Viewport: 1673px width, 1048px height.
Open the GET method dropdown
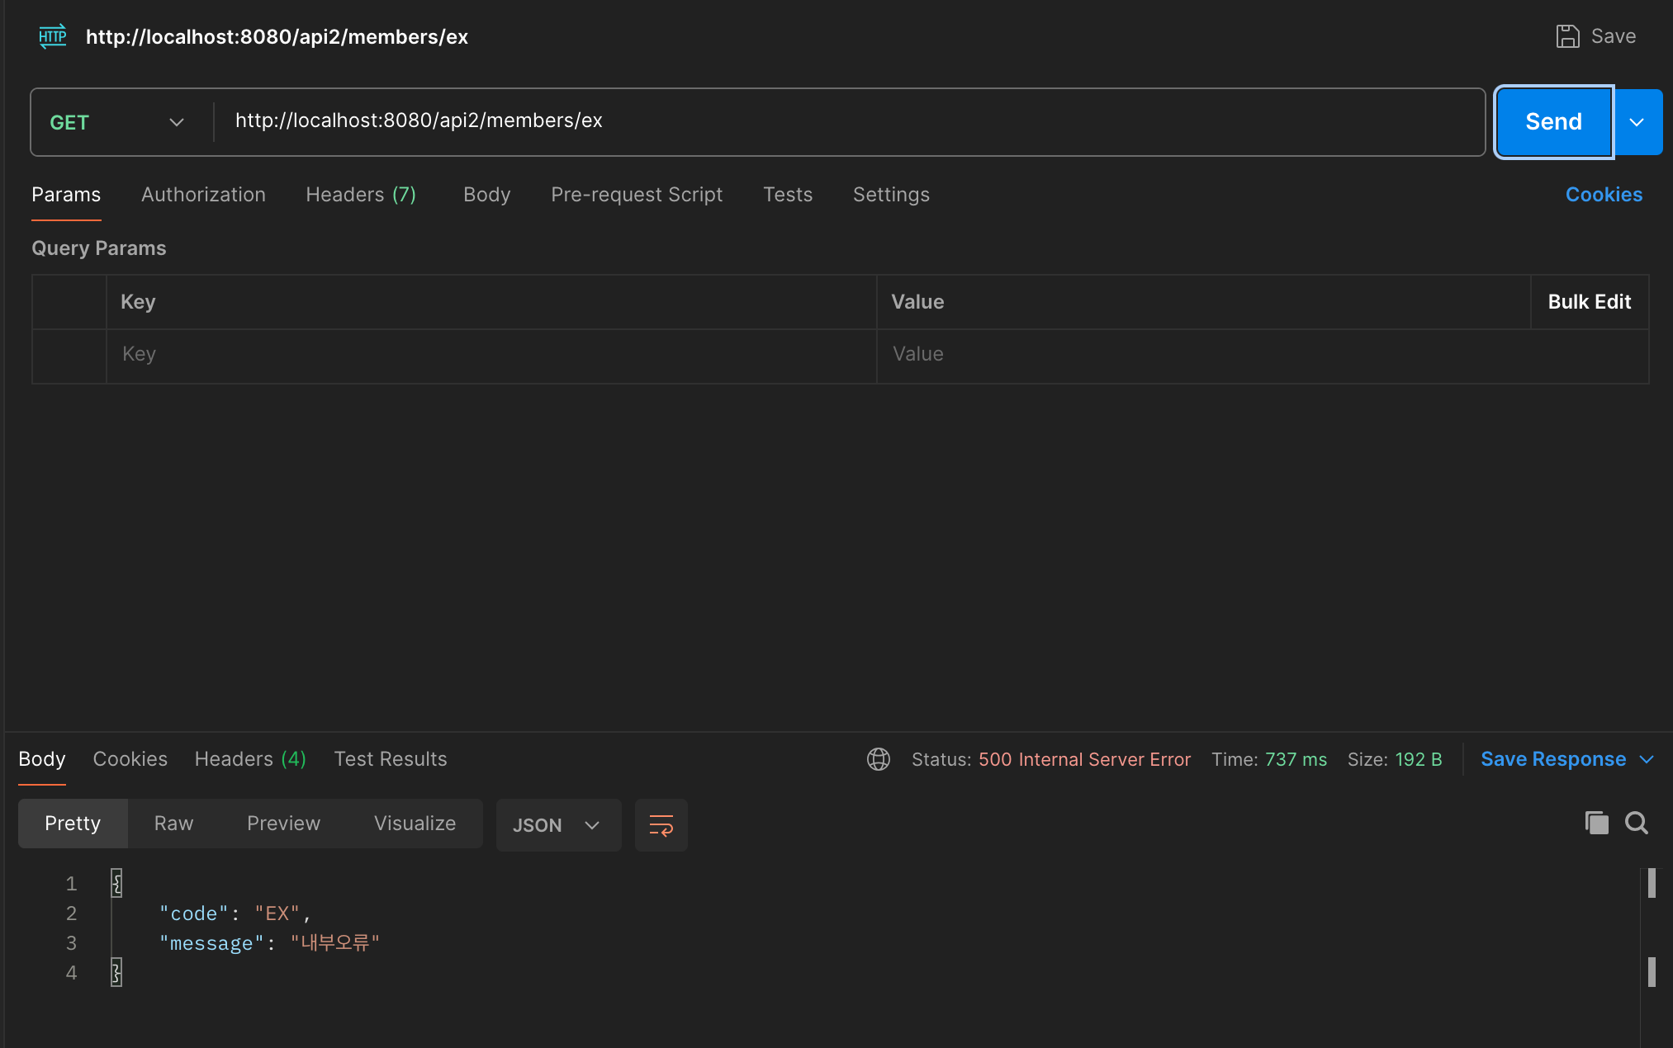click(x=116, y=122)
